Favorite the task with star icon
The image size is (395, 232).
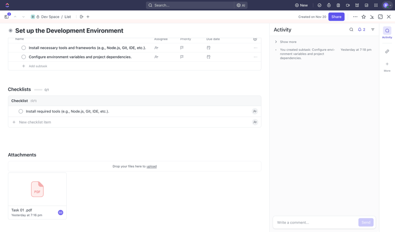pyautogui.click(x=363, y=17)
